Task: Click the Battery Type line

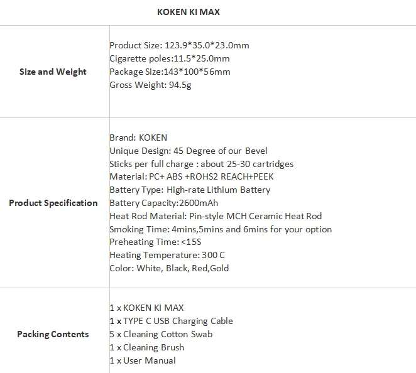Action: [190, 190]
